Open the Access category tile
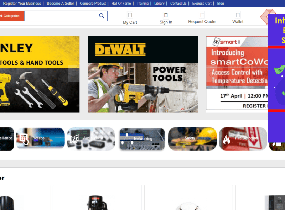Image resolution: width=285 pixels, height=210 pixels. tap(40, 139)
